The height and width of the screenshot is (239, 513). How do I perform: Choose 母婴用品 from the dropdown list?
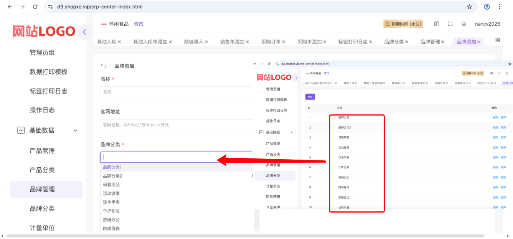(x=176, y=185)
